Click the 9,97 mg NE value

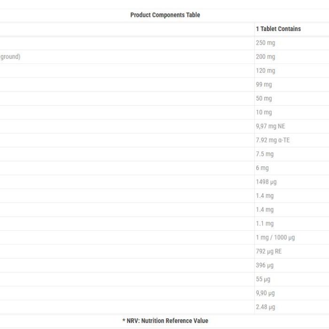click(x=270, y=126)
